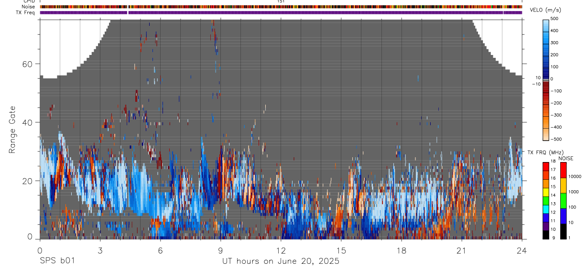Viewport: 587px width, 271px height.
Task: Click the x-axis tick label '6'
Action: (x=160, y=250)
